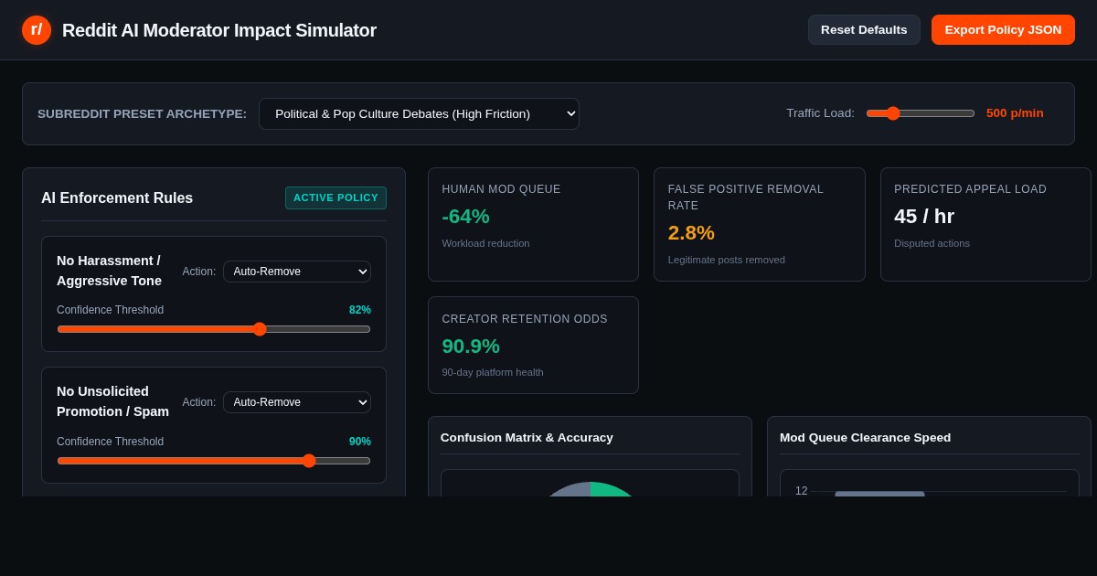Open the subreddit preset archetype dropdown

pos(419,113)
